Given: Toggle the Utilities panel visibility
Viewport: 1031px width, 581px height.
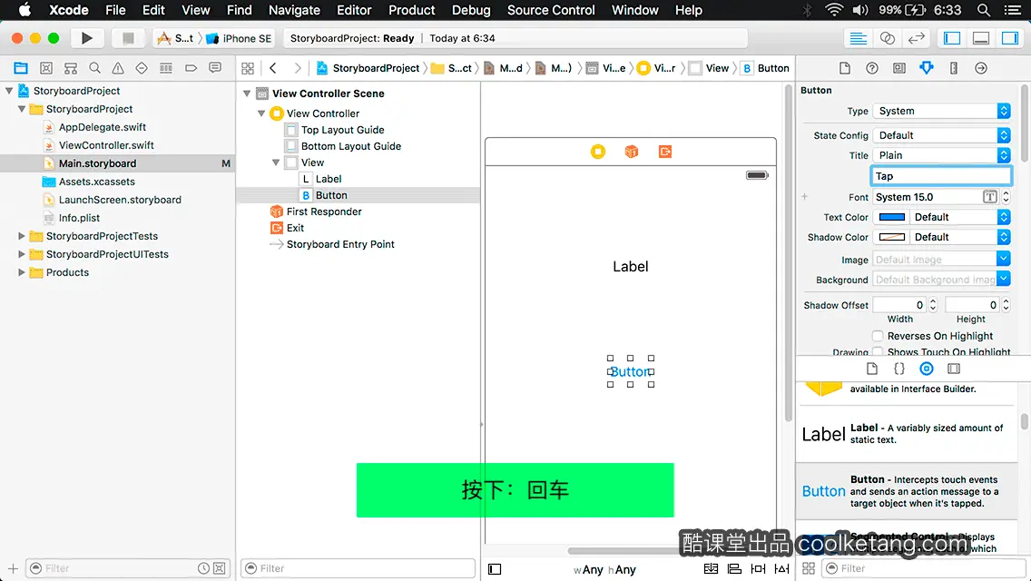Looking at the screenshot, I should [1010, 38].
